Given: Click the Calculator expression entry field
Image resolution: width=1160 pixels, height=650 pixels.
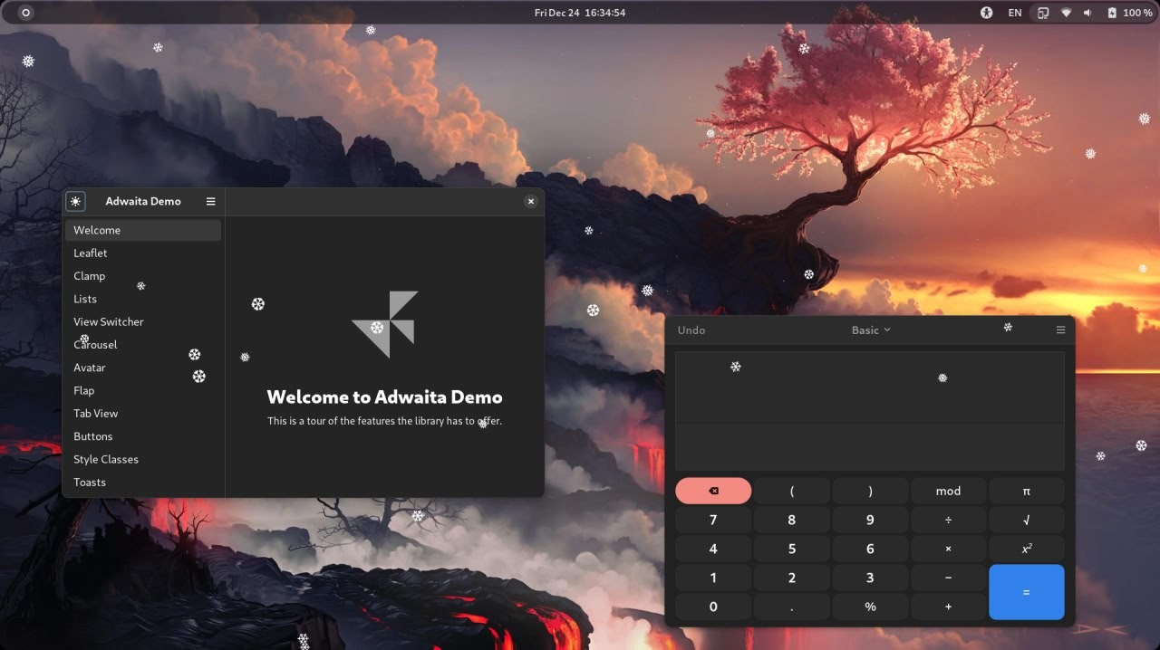Looking at the screenshot, I should click(870, 446).
